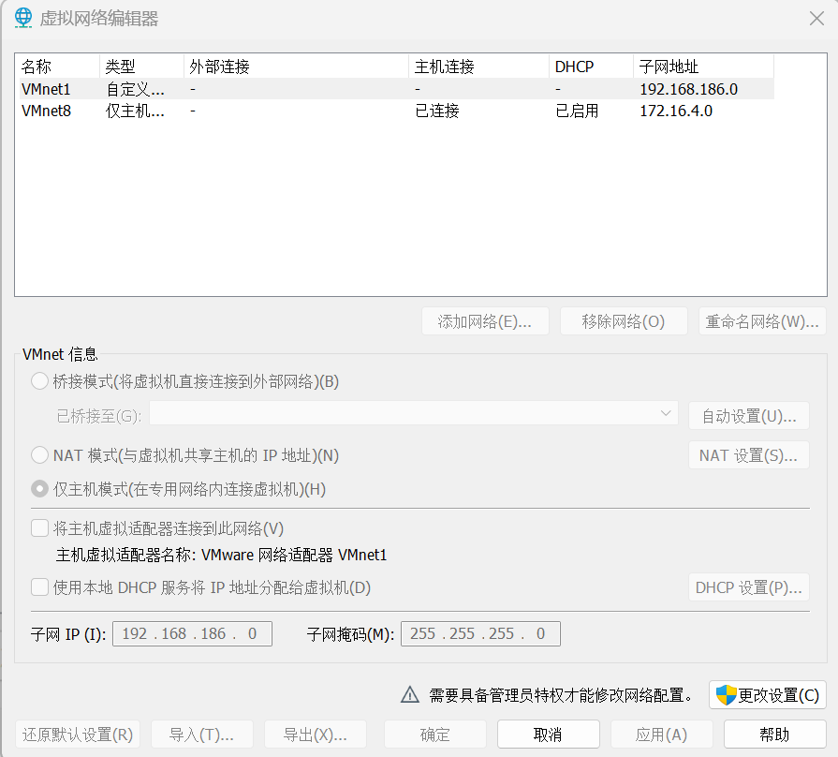Click 导出(X)... button
838x757 pixels.
[x=316, y=735]
